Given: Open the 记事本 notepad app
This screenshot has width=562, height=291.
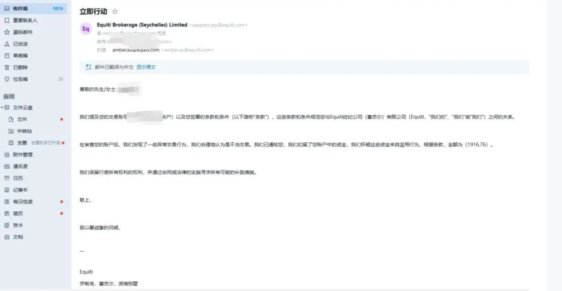Looking at the screenshot, I should (34, 190).
